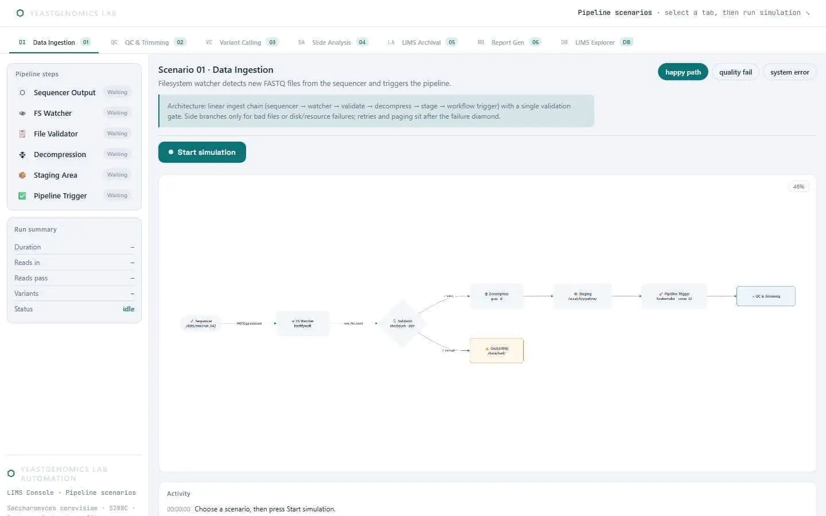Click the Waiting badge beside Decompression
The height and width of the screenshot is (516, 826).
pyautogui.click(x=117, y=154)
